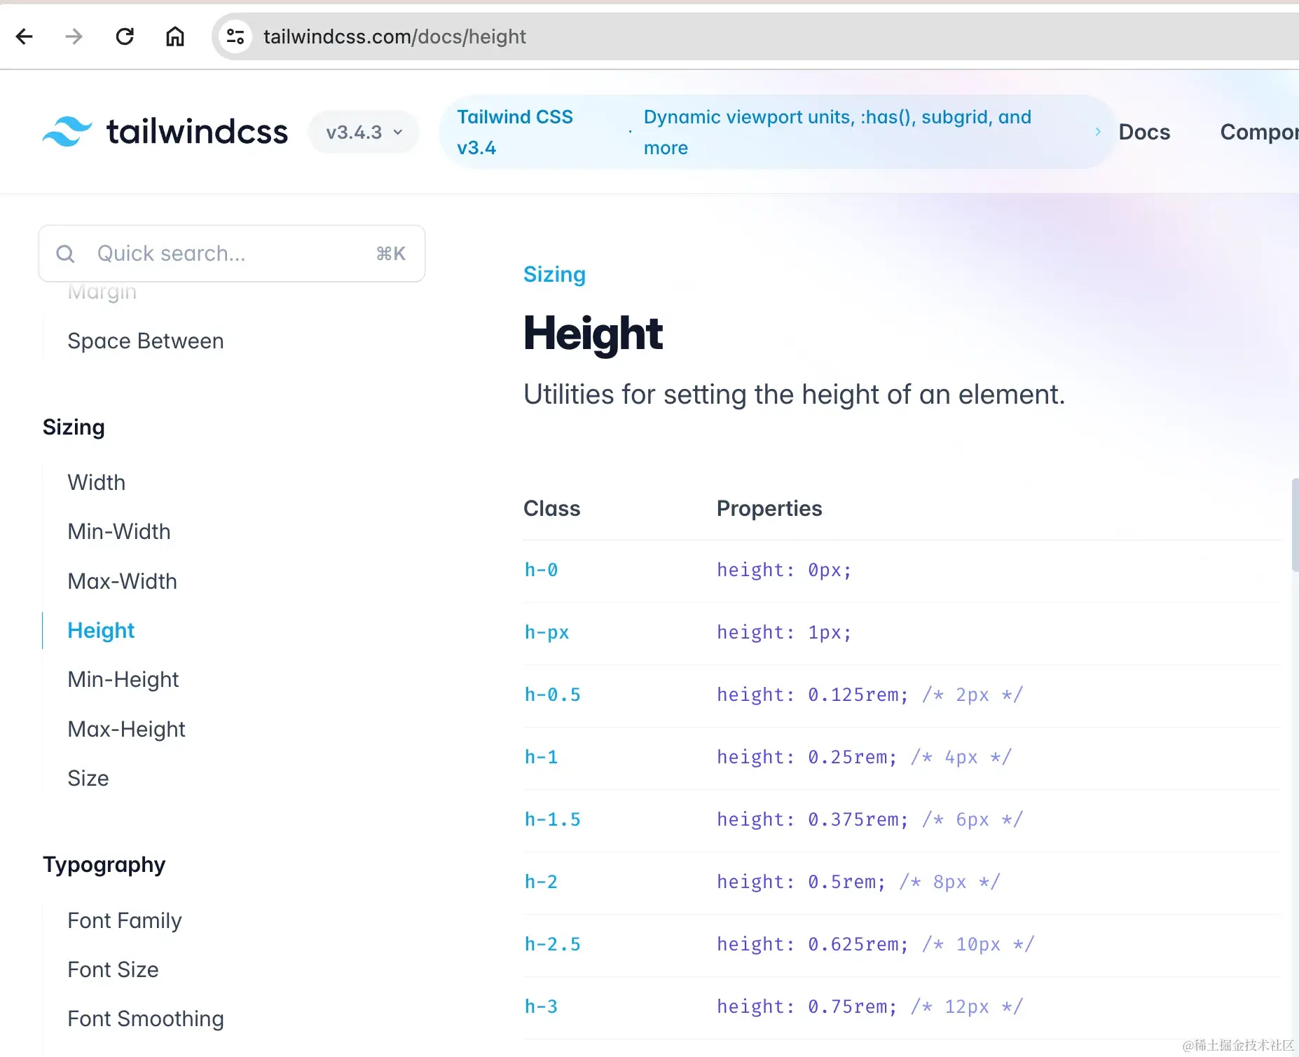The image size is (1299, 1057).
Task: Click the Properties column header
Action: coord(769,508)
